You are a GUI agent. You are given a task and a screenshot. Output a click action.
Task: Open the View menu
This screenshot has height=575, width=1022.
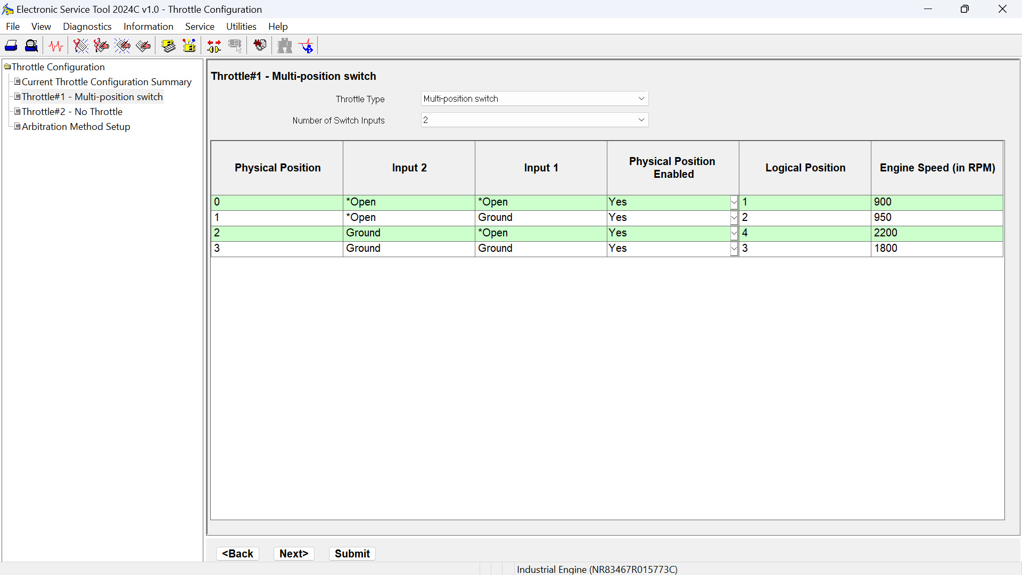41,27
